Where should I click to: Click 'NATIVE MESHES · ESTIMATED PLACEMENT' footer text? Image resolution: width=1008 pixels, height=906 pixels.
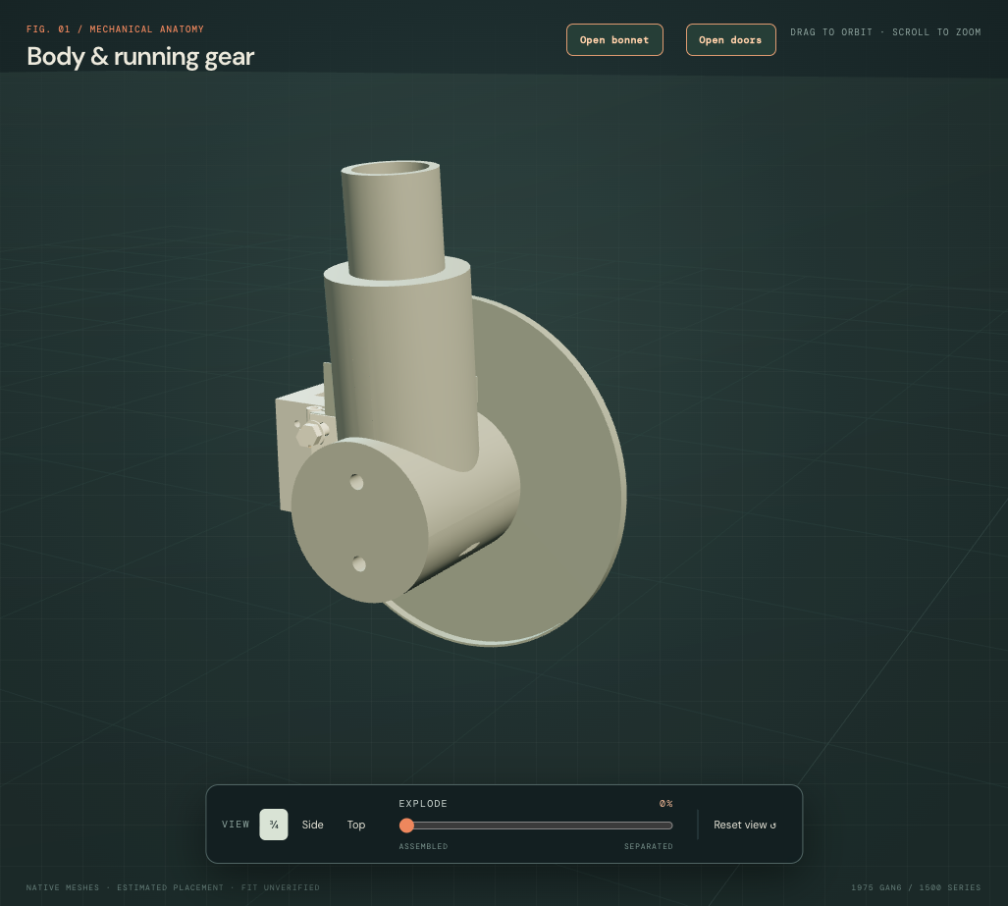point(125,887)
